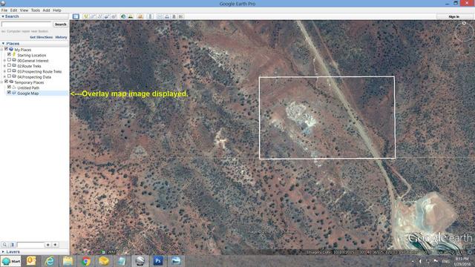This screenshot has height=267, width=475.
Task: Enable the 02.Route Treks checkbox
Action: tap(9, 65)
